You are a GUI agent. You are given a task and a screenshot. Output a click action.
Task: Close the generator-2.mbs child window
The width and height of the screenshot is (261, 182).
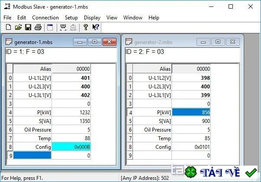coord(233,42)
